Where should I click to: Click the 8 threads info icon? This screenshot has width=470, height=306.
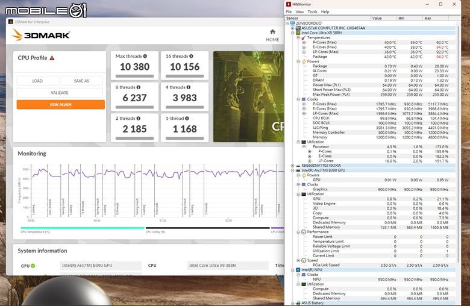pyautogui.click(x=138, y=87)
